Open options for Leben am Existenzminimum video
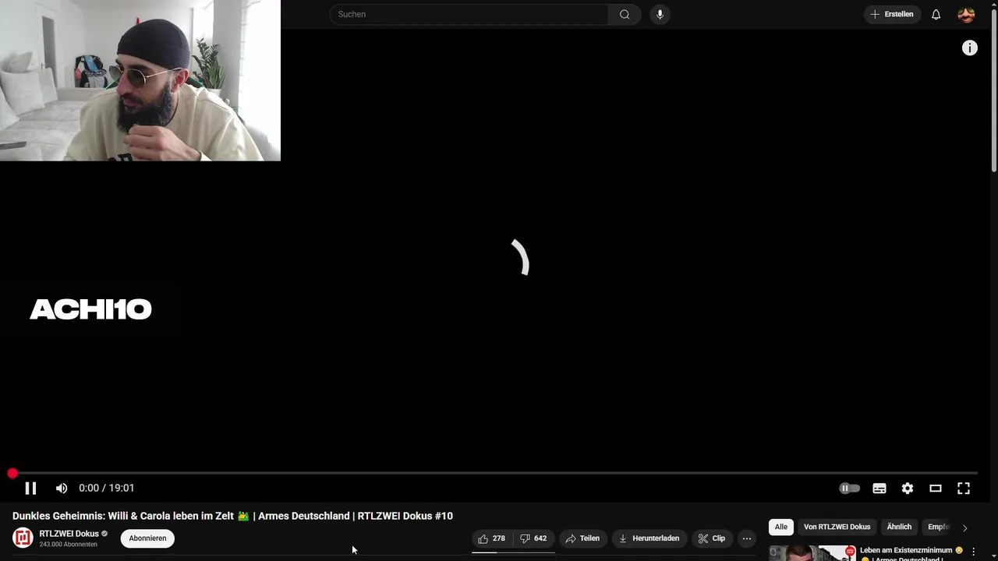The height and width of the screenshot is (561, 998). pyautogui.click(x=973, y=552)
